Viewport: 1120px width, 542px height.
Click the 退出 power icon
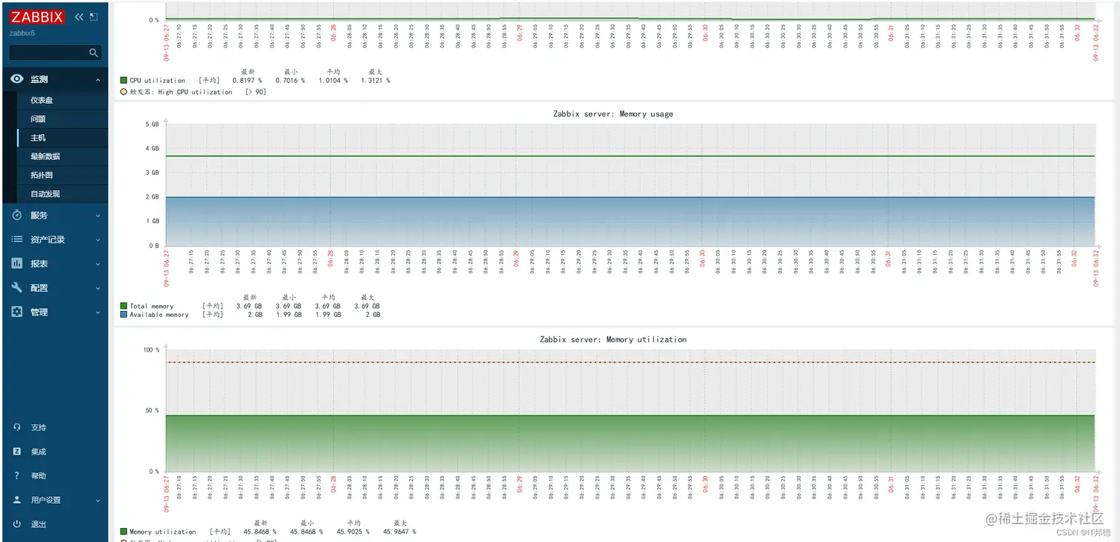[17, 523]
